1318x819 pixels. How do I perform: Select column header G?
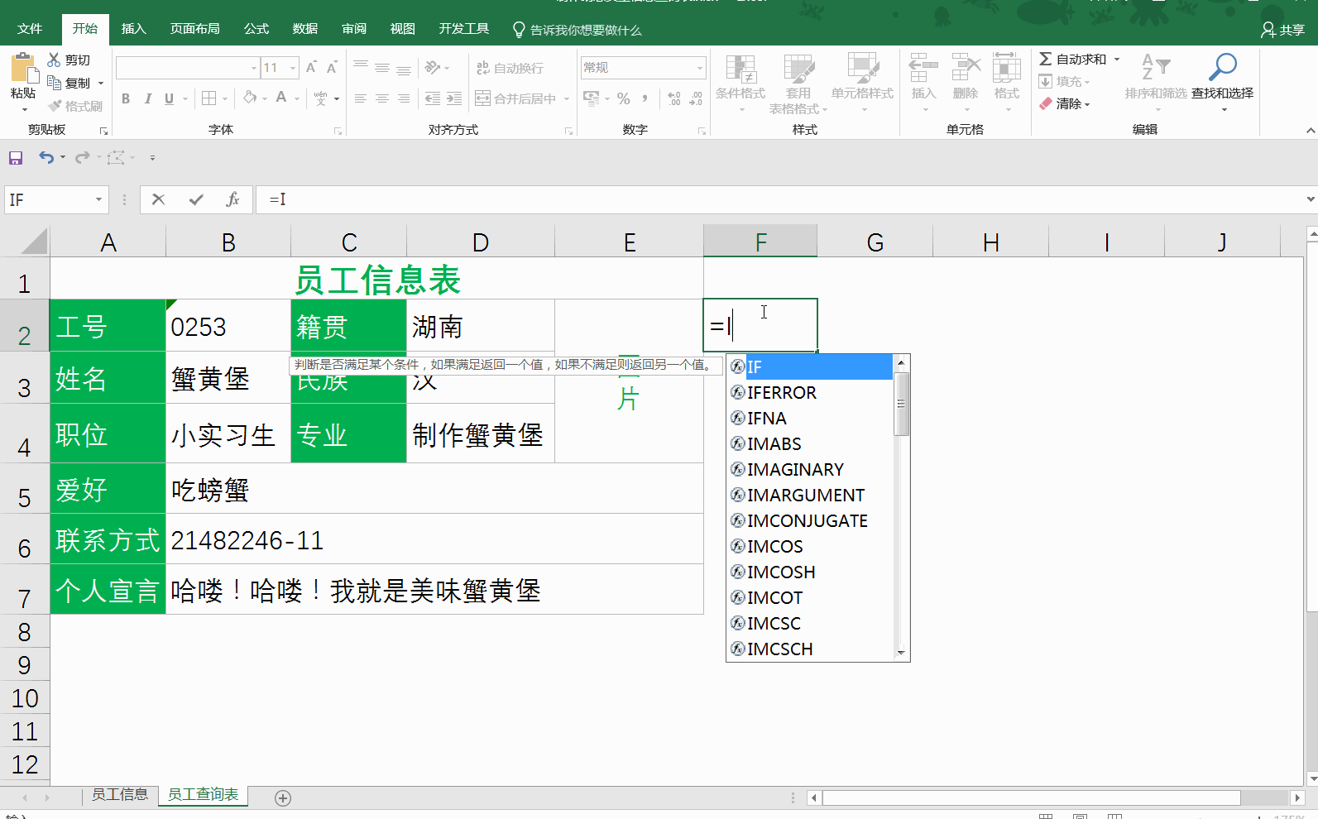(875, 242)
